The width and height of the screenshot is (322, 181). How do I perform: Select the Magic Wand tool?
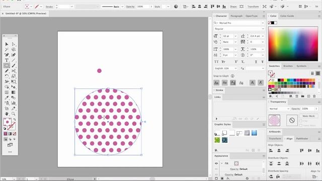coord(7,49)
